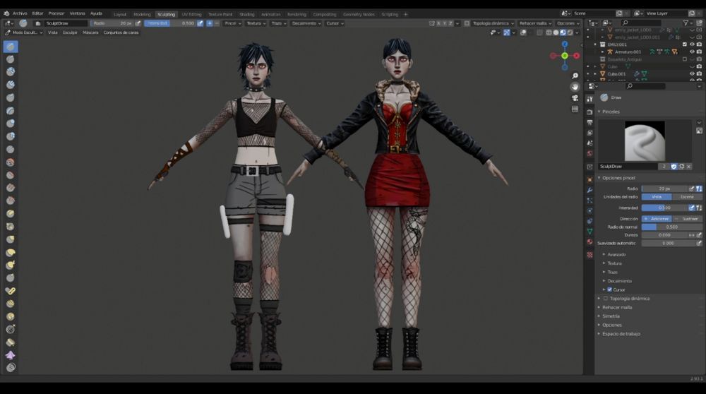Select the Clay brush tool
The image size is (706, 394).
(11, 71)
